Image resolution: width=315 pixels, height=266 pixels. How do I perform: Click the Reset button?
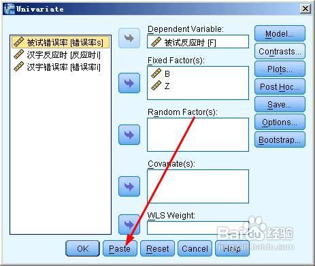click(x=157, y=248)
